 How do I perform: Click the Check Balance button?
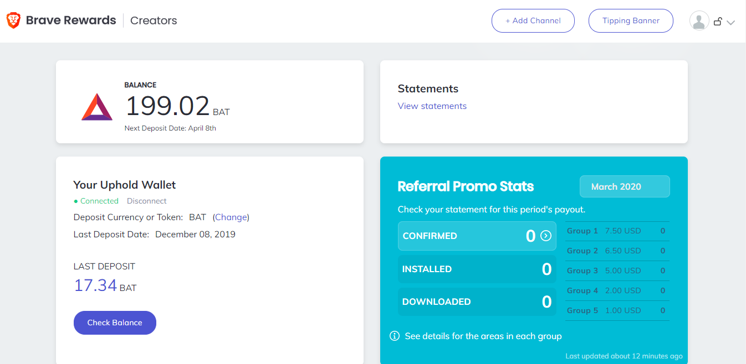[115, 323]
